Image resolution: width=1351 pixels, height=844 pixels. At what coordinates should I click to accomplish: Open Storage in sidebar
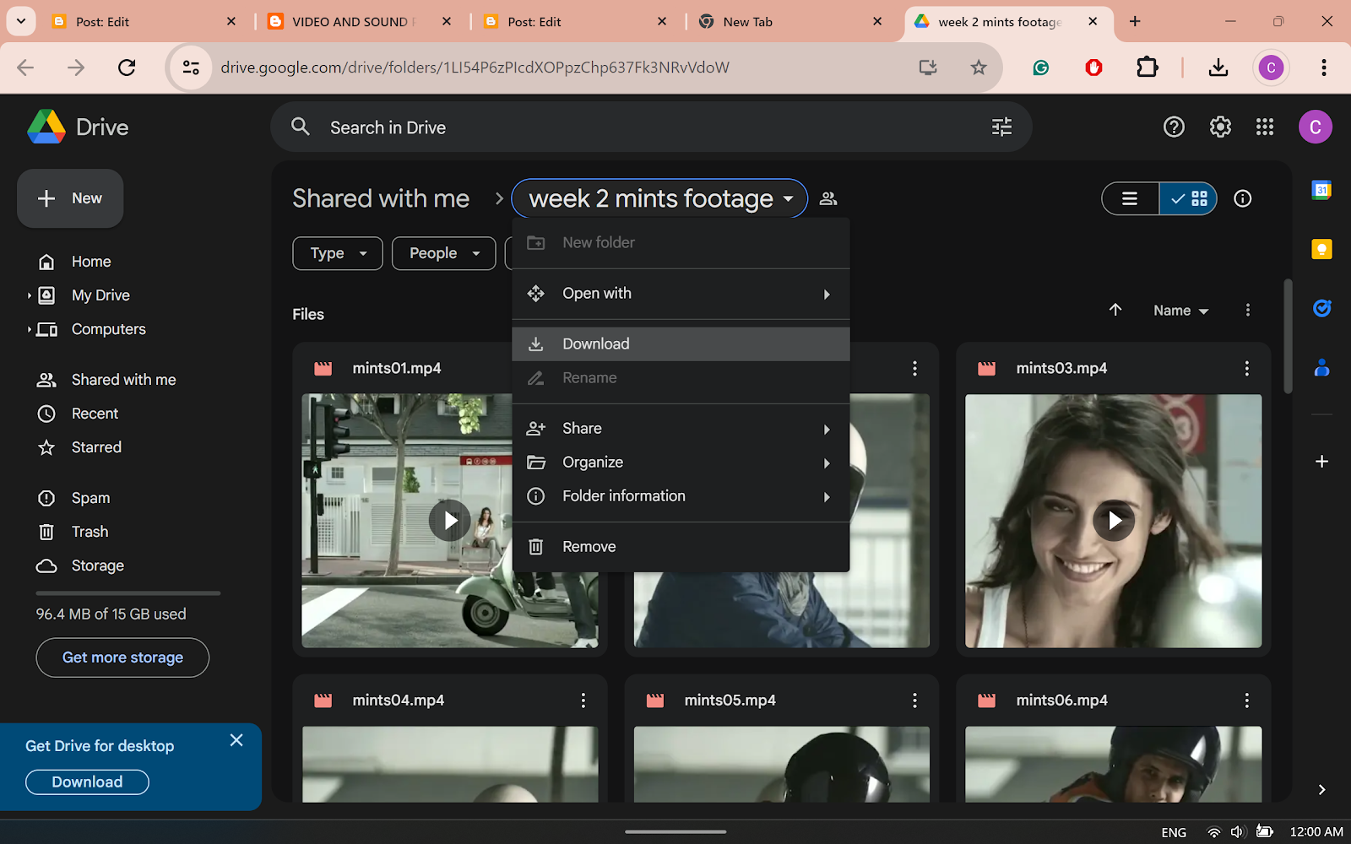pos(97,565)
